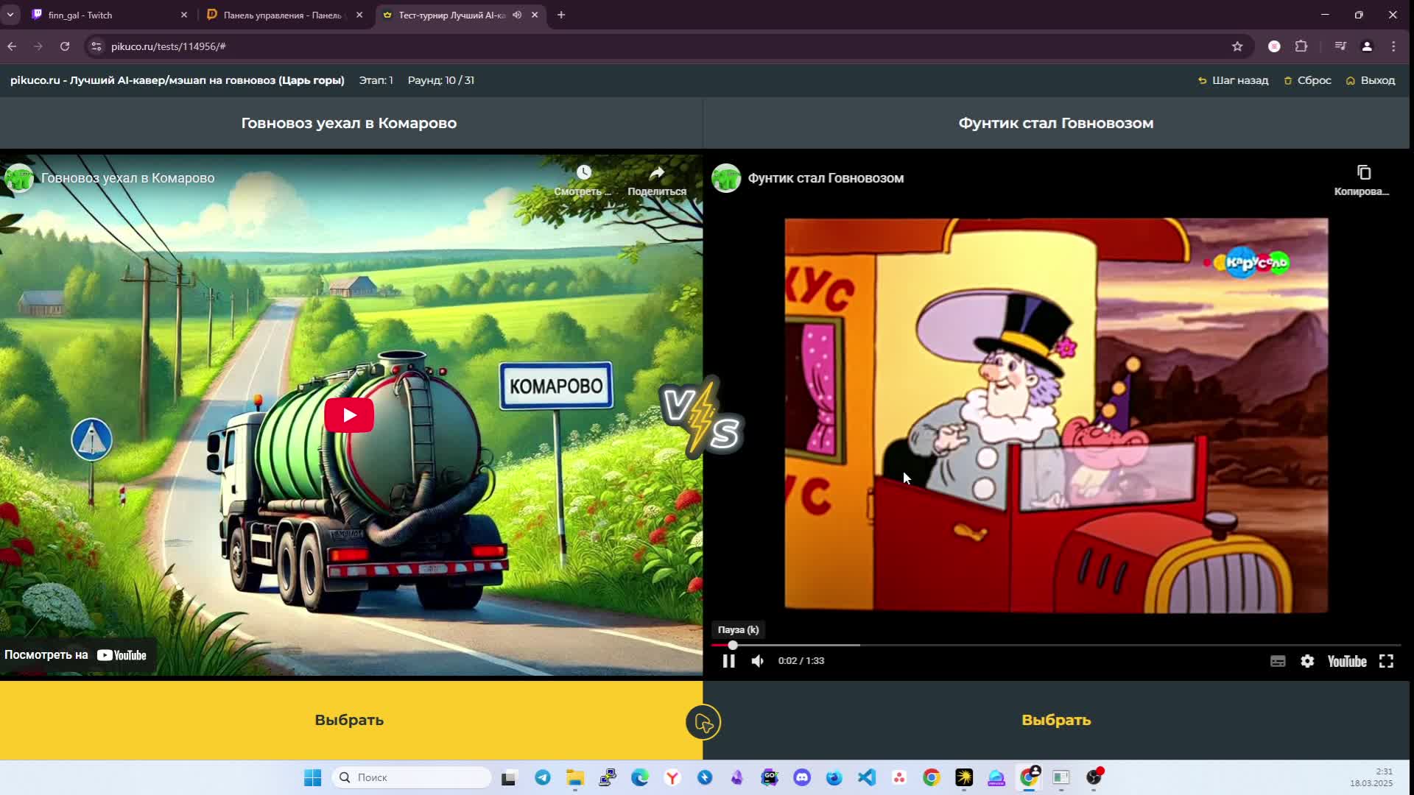Switch to finn_gal - Twitch tab
The height and width of the screenshot is (795, 1414).
tap(103, 15)
